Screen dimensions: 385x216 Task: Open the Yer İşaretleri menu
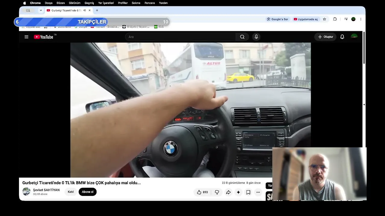(106, 3)
